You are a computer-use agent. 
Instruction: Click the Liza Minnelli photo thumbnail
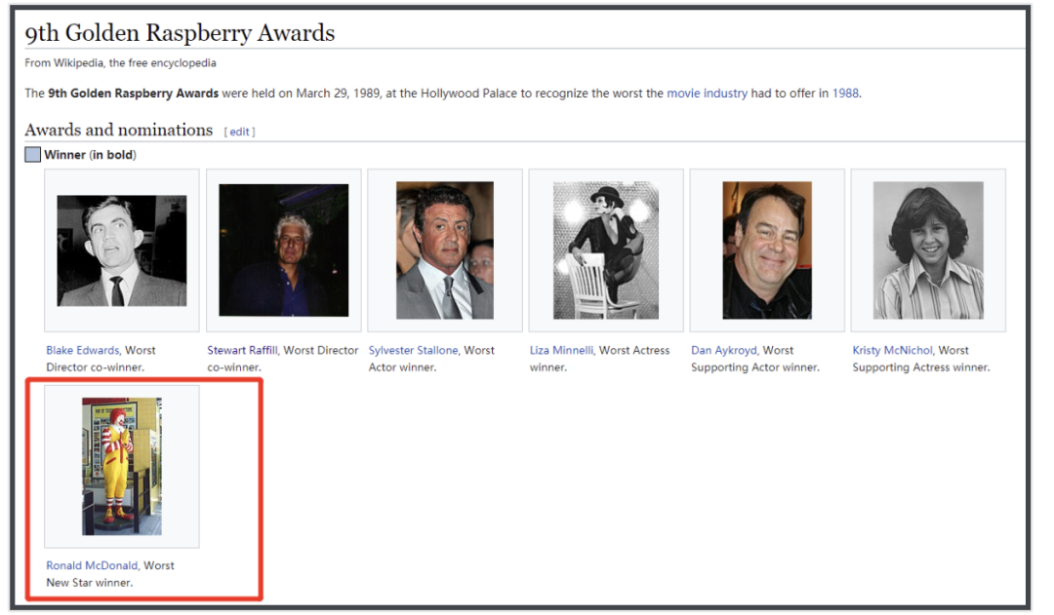point(606,250)
